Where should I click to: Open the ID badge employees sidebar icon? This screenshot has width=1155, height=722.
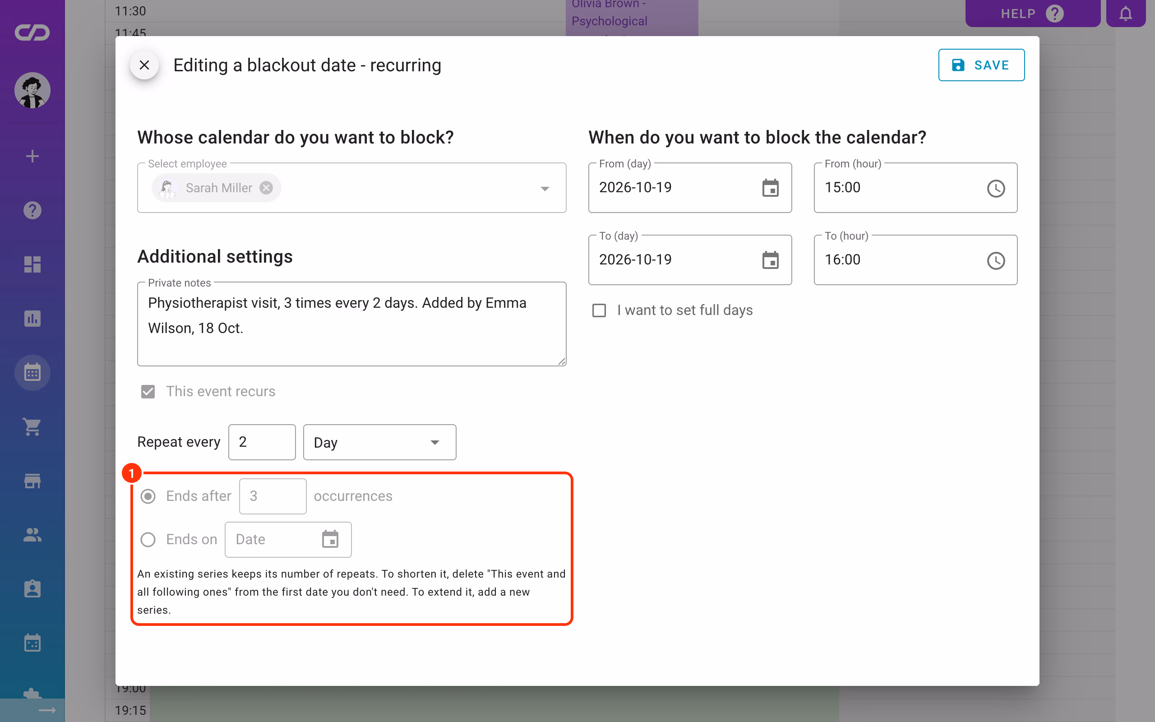click(x=32, y=589)
